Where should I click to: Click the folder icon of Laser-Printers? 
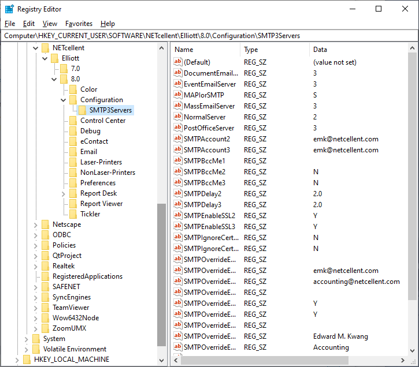(73, 162)
